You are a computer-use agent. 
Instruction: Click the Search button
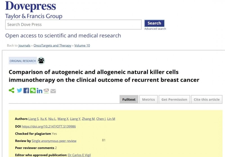point(154,23)
